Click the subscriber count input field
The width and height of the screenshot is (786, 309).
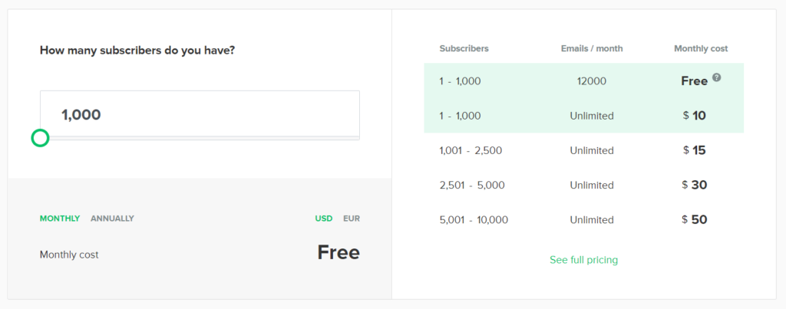click(200, 114)
